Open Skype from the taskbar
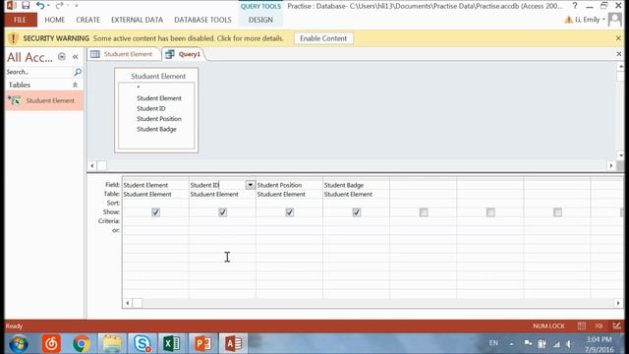The image size is (629, 354). click(x=142, y=343)
